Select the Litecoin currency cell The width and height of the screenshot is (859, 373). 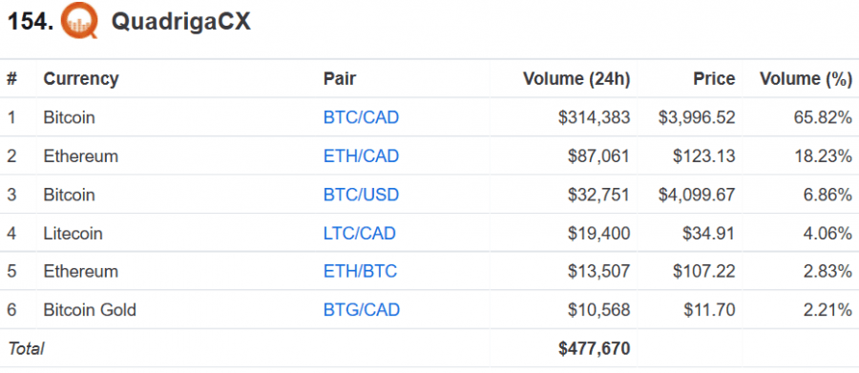[x=73, y=234]
